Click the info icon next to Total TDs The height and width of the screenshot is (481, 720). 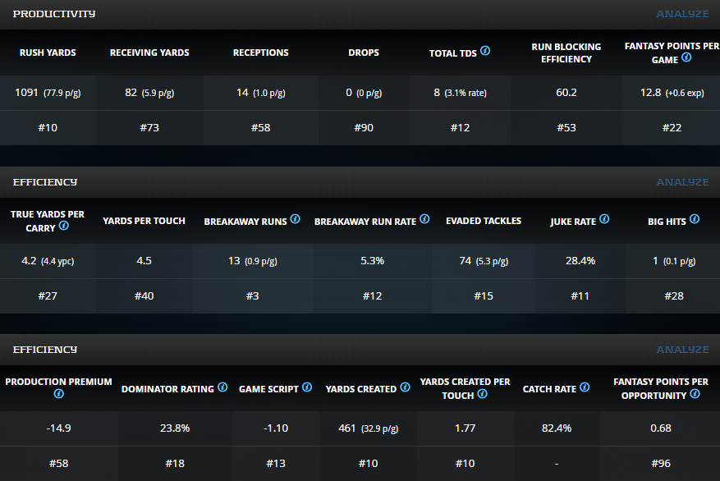pyautogui.click(x=485, y=51)
